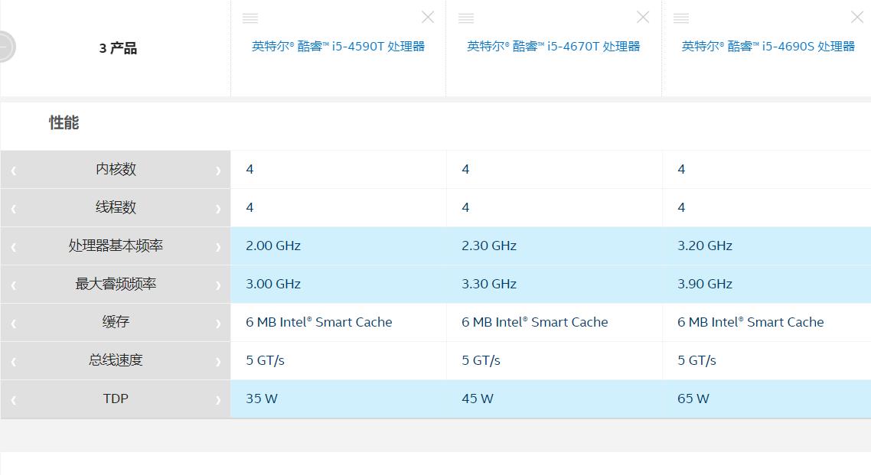
Task: Click the left arrow on the 内核数 row
Action: click(12, 169)
